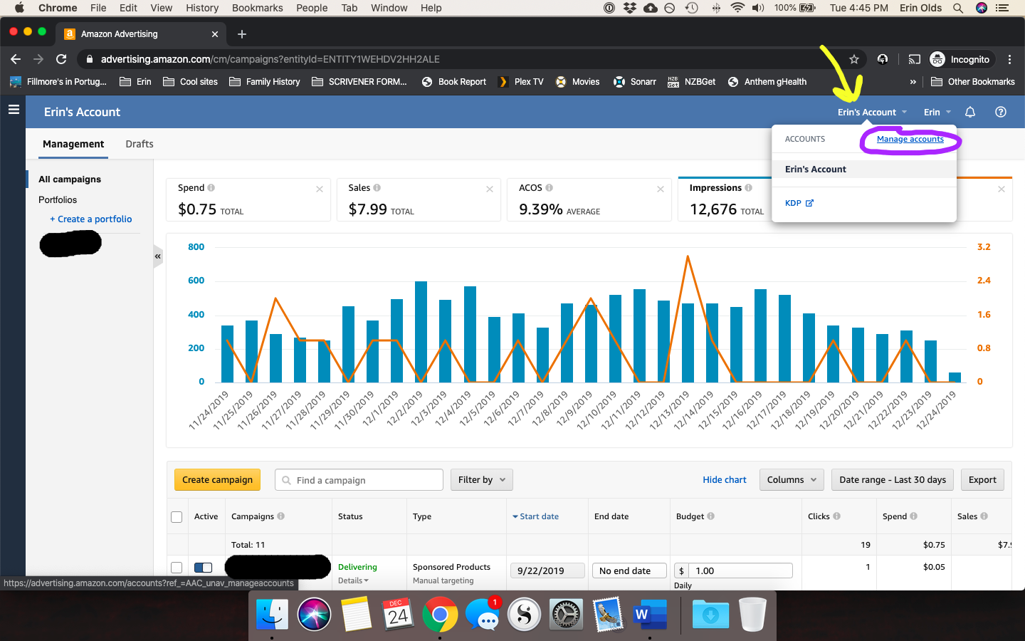
Task: Open the Bookmarks menu in menu bar
Action: (258, 8)
